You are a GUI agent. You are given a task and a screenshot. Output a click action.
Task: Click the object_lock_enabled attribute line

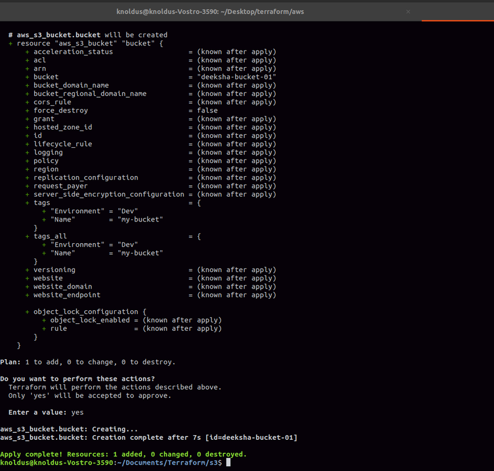[x=132, y=320]
